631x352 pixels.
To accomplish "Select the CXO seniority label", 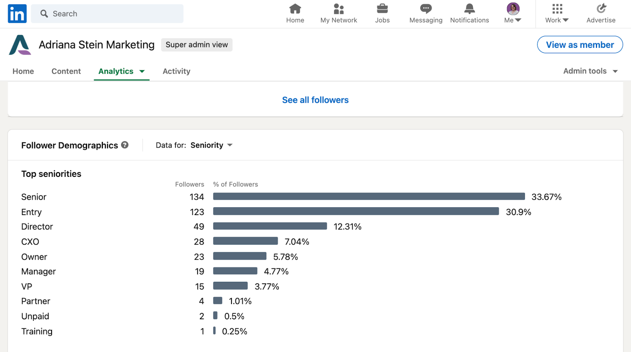I will click(x=30, y=242).
